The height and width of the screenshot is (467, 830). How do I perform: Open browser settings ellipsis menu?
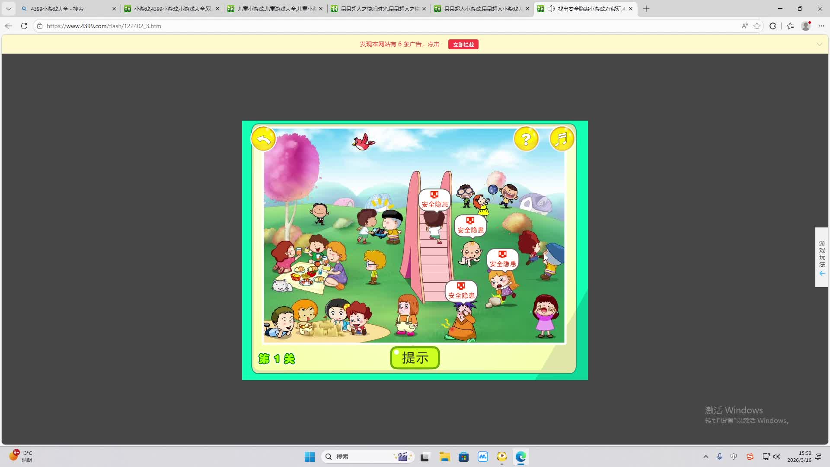click(821, 26)
